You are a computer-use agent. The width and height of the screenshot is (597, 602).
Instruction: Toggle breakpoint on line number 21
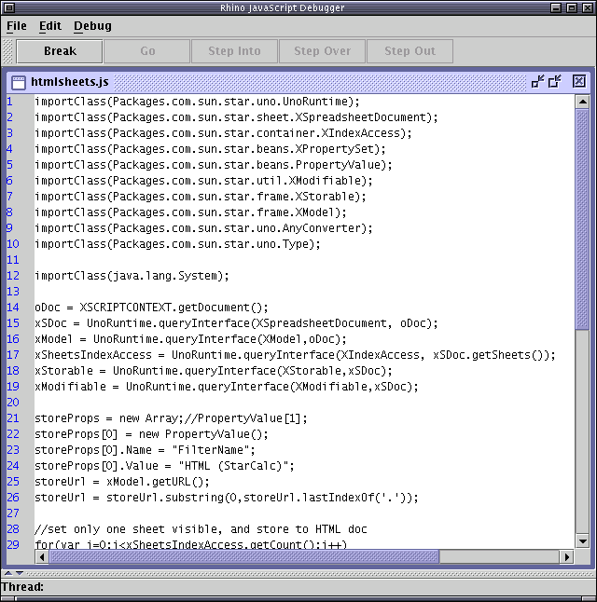click(x=13, y=418)
